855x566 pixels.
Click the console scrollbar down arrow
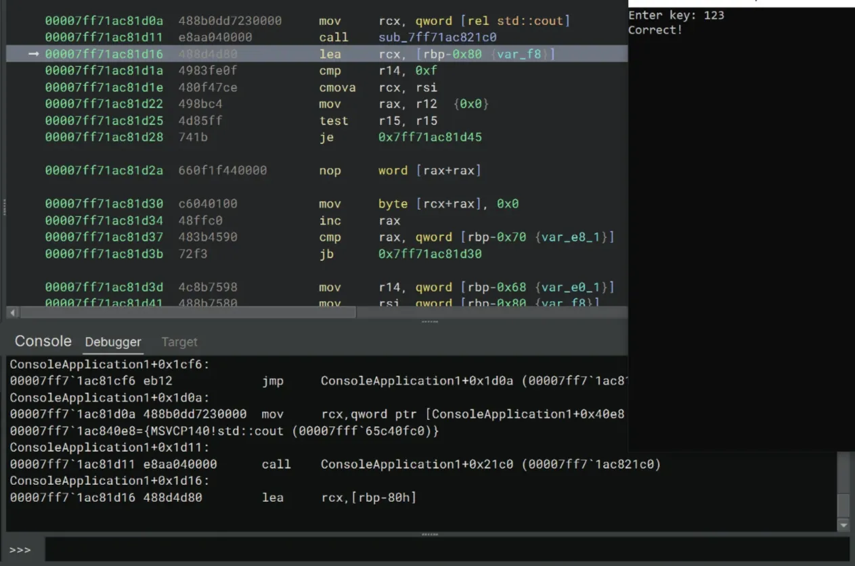[x=843, y=525]
